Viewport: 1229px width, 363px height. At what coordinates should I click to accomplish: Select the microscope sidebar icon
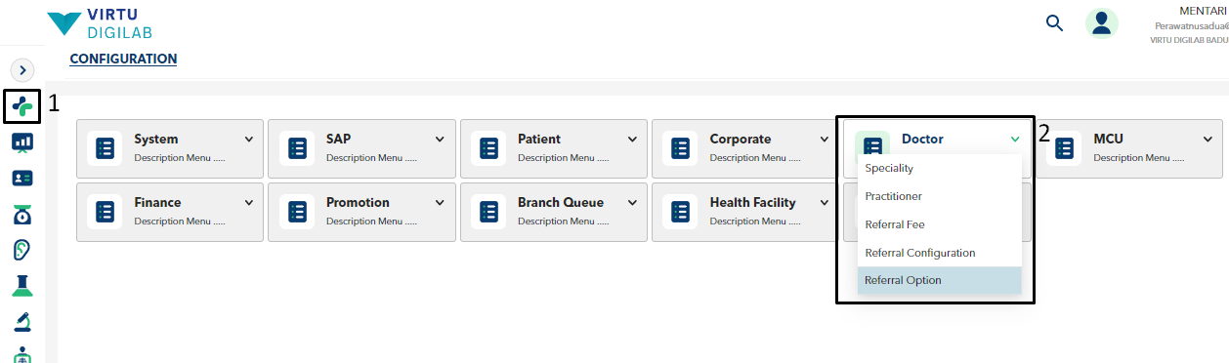21,321
